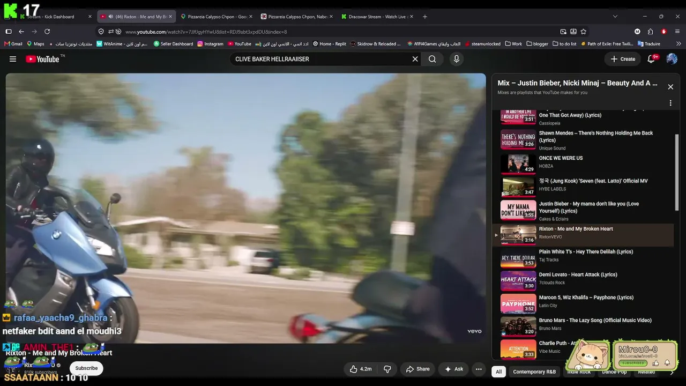The height and width of the screenshot is (386, 686).
Task: Close the Mix playlist panel
Action: pyautogui.click(x=670, y=87)
